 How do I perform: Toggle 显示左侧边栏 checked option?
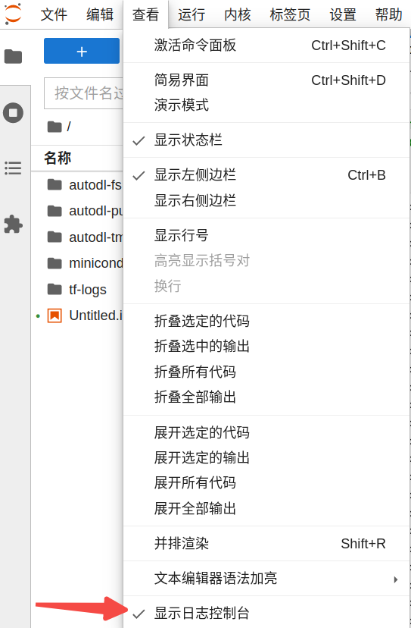tap(266, 175)
